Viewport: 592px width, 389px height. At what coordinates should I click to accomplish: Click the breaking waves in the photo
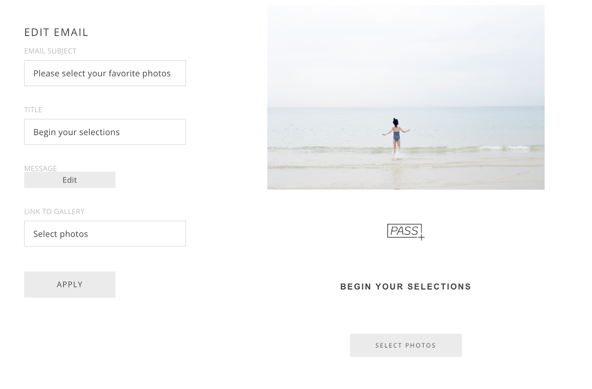(x=406, y=149)
